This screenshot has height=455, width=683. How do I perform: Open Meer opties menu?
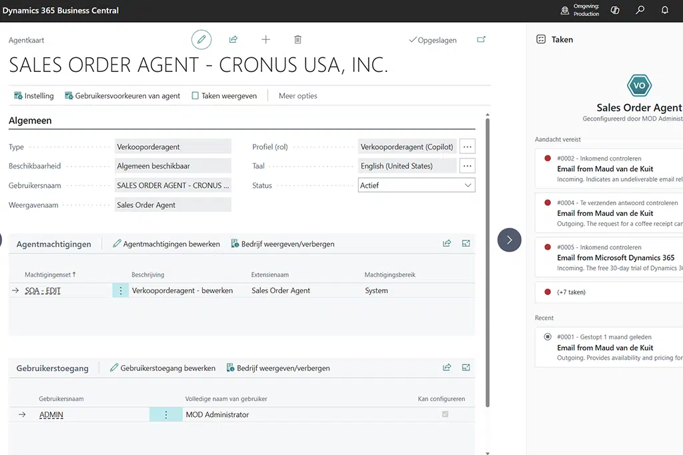coord(298,96)
